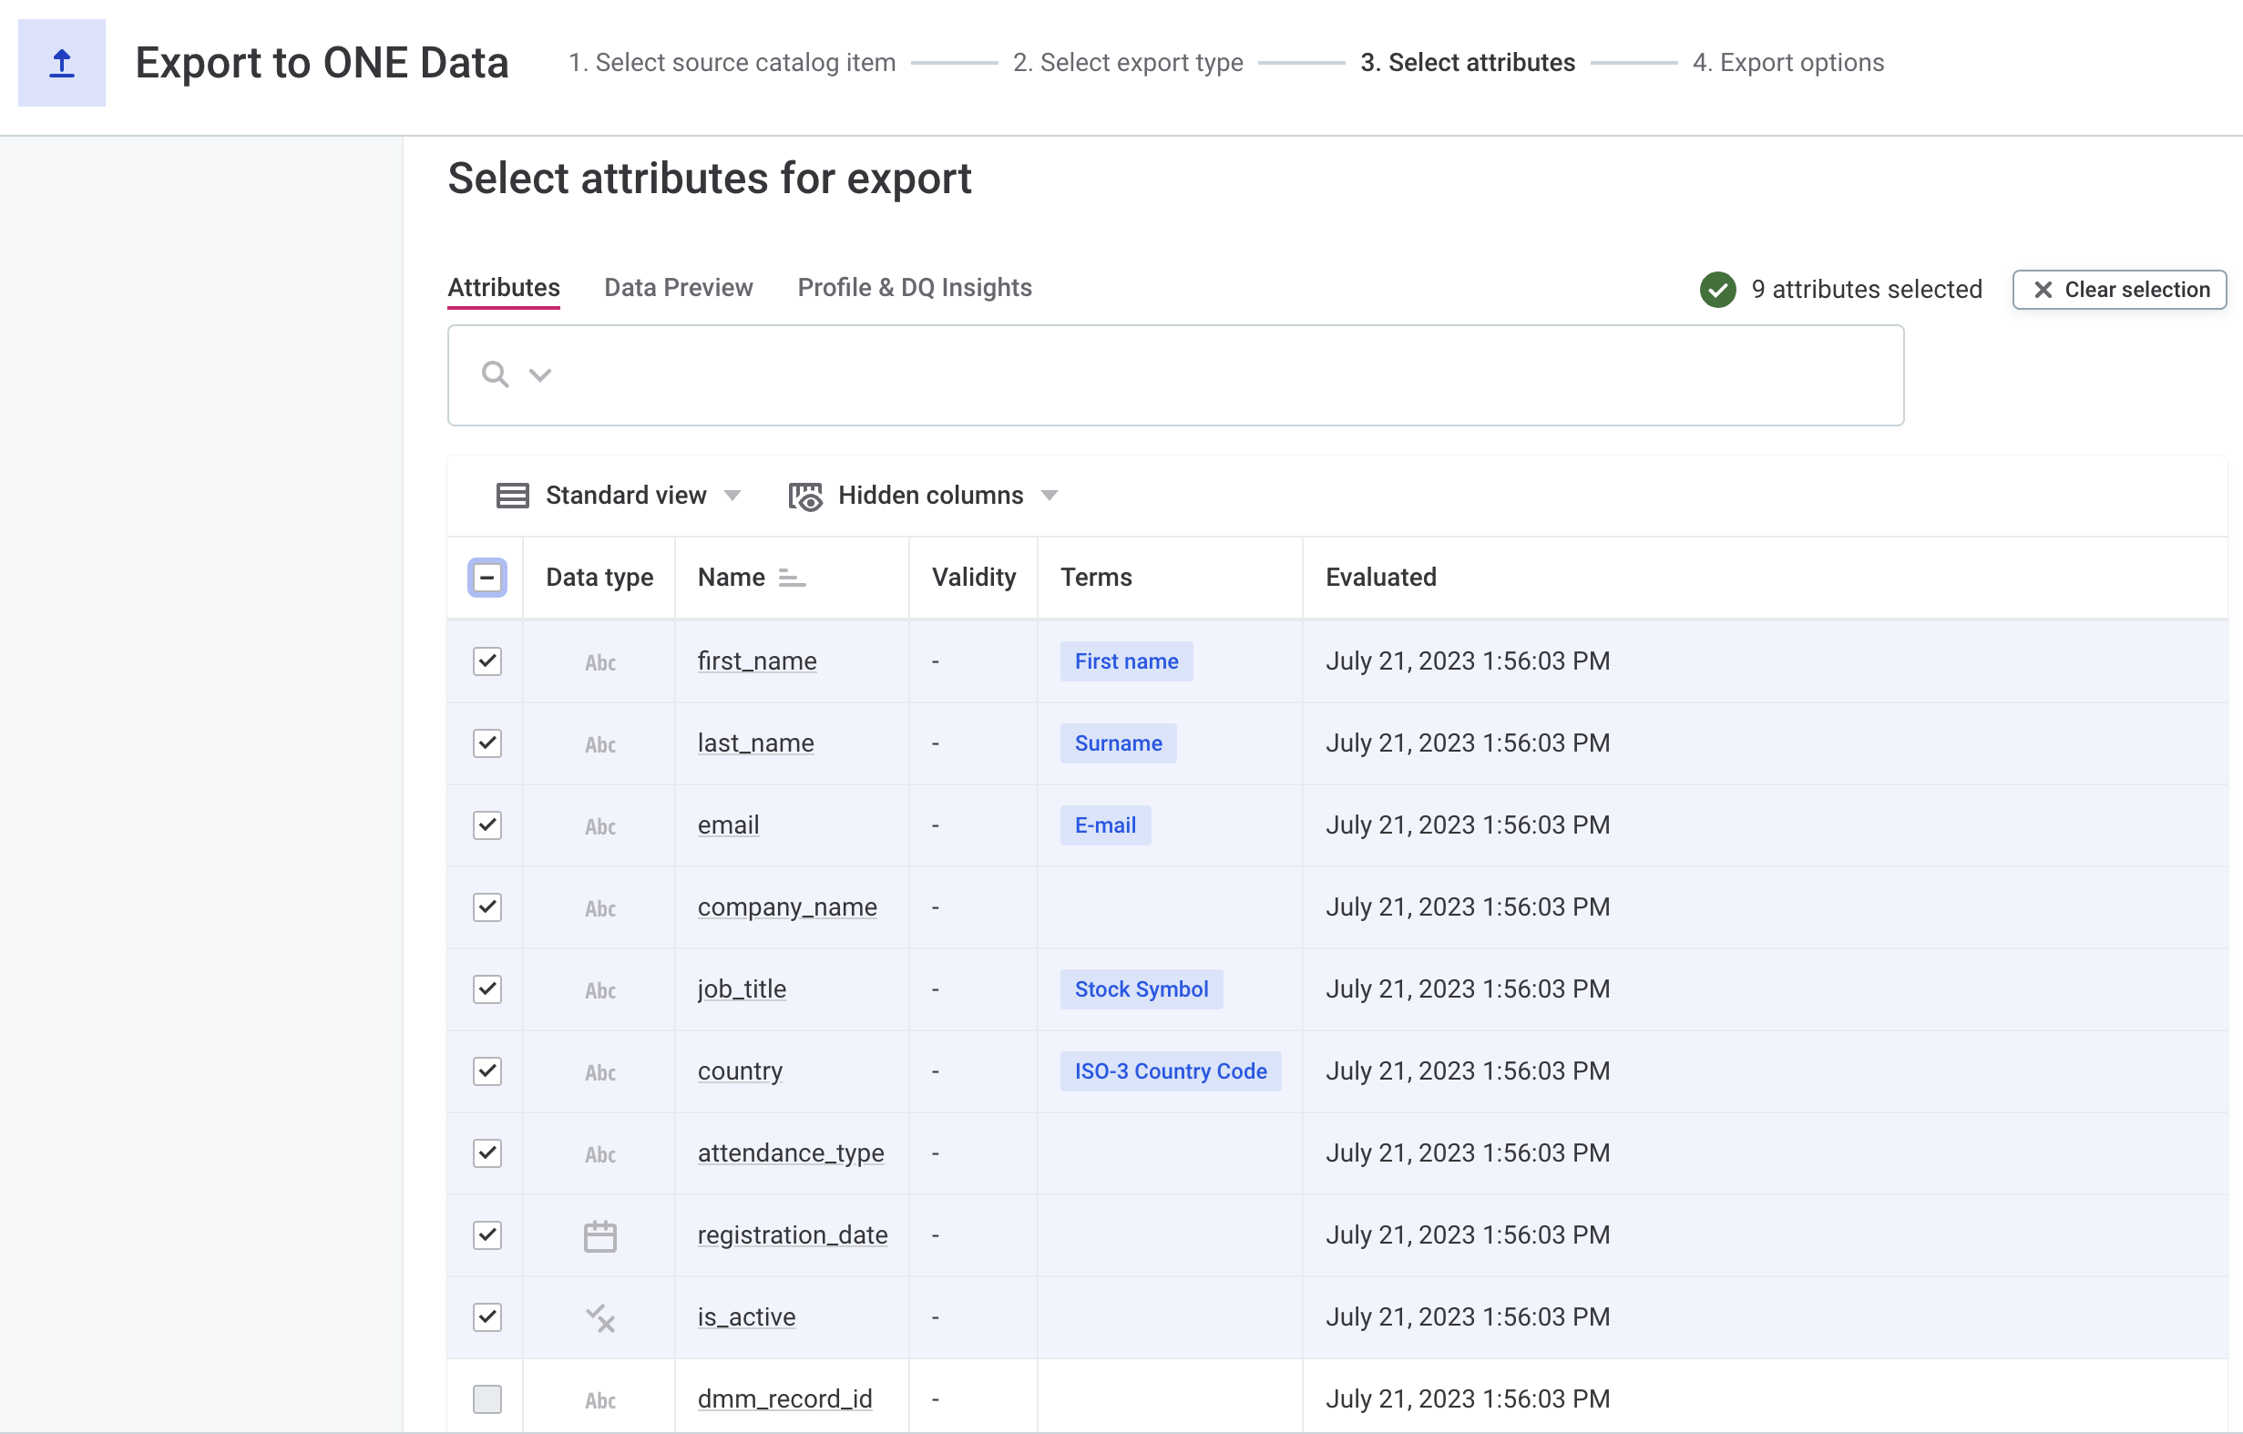The width and height of the screenshot is (2243, 1434).
Task: Focus the attribute search input field
Action: (x=1211, y=374)
